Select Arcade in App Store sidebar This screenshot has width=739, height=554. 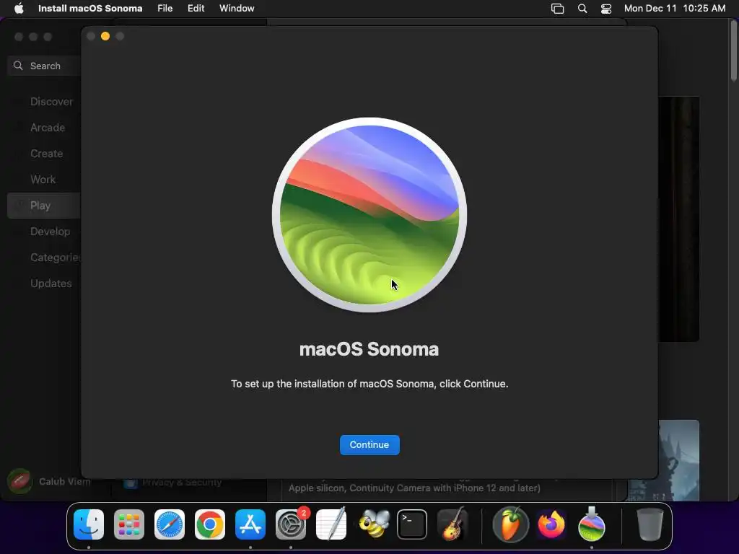(48, 127)
